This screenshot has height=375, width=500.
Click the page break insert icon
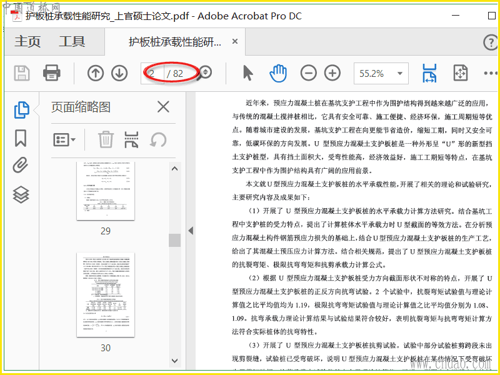click(131, 139)
